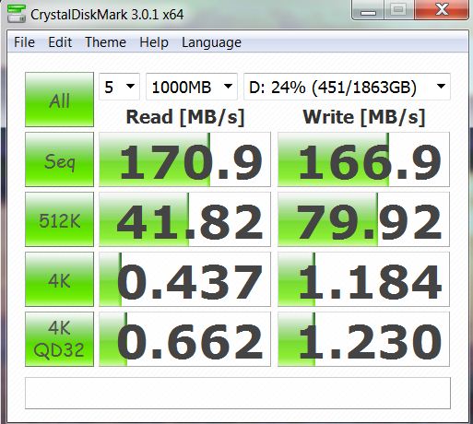
Task: Run all benchmarks with the All button
Action: [59, 100]
